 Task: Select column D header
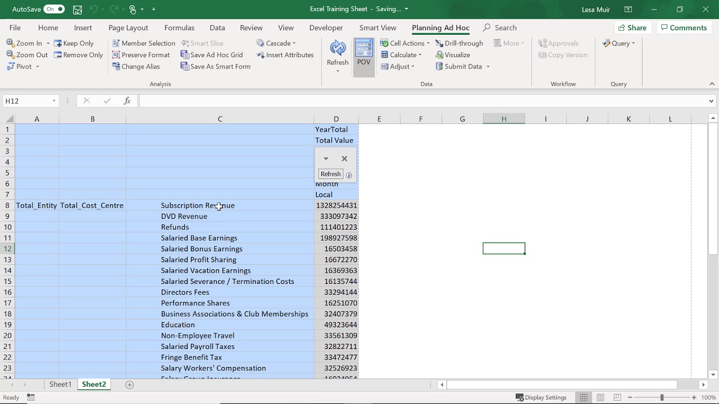pyautogui.click(x=336, y=119)
